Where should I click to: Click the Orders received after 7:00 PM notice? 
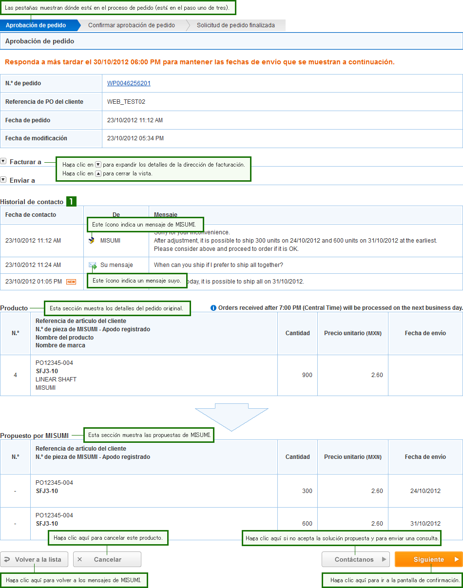(340, 308)
